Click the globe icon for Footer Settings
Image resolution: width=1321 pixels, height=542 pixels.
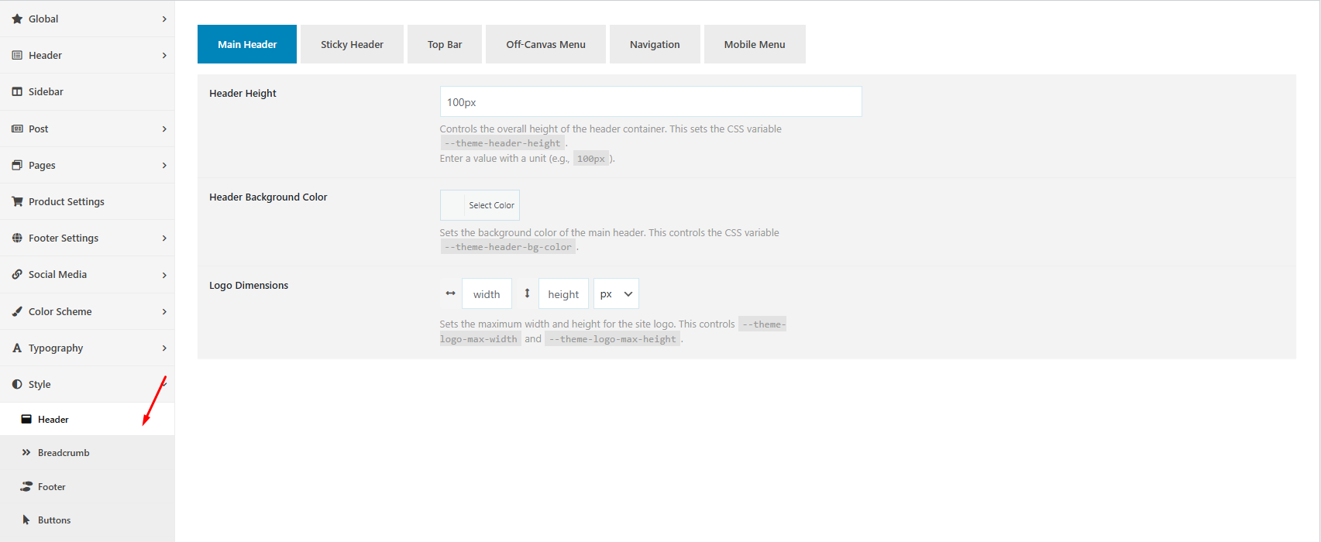17,238
